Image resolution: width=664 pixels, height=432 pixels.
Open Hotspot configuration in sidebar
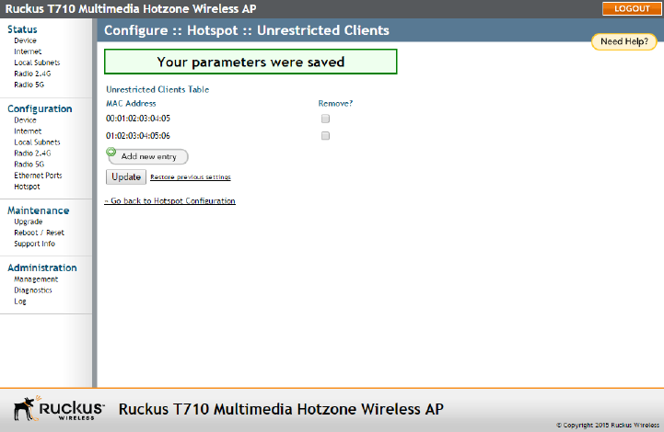27,187
